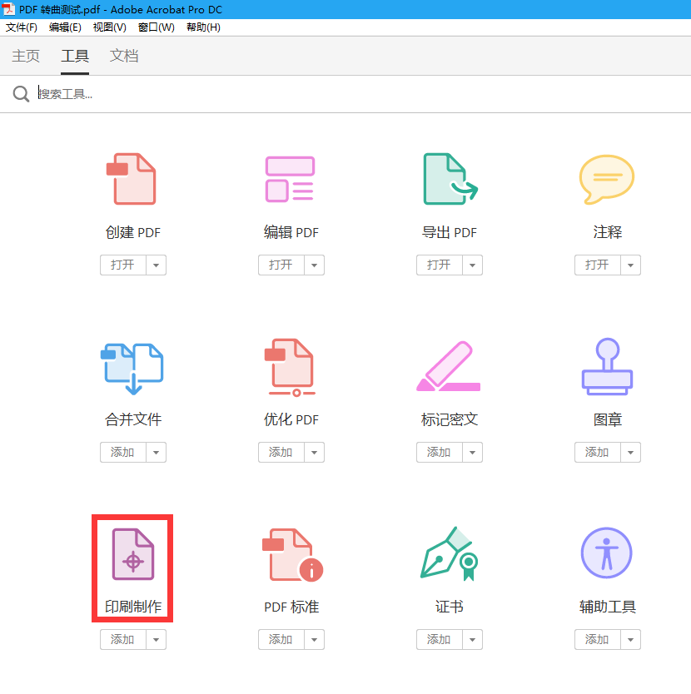Click the 图章 label text
Image resolution: width=691 pixels, height=694 pixels.
(607, 419)
